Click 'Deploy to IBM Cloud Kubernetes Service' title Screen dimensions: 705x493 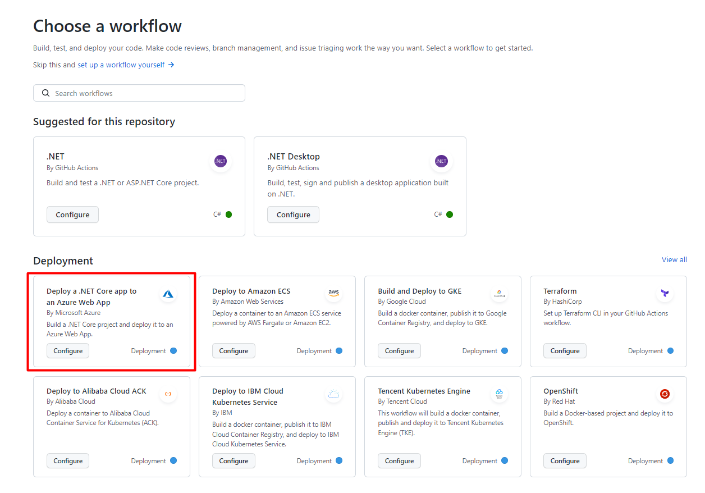point(248,396)
